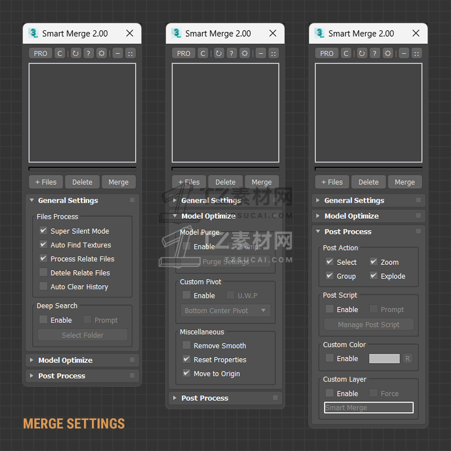Viewport: 451px width, 451px height.
Task: Click the gray Custom Color swatch
Action: tap(384, 359)
